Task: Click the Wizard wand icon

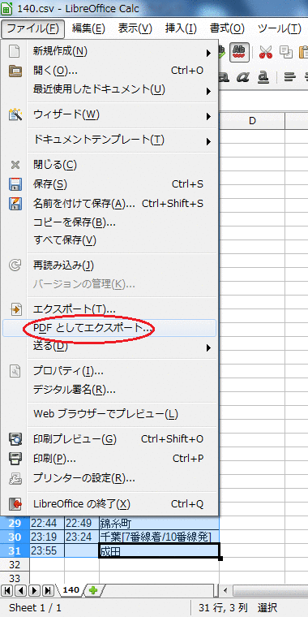Action: pos(15,115)
